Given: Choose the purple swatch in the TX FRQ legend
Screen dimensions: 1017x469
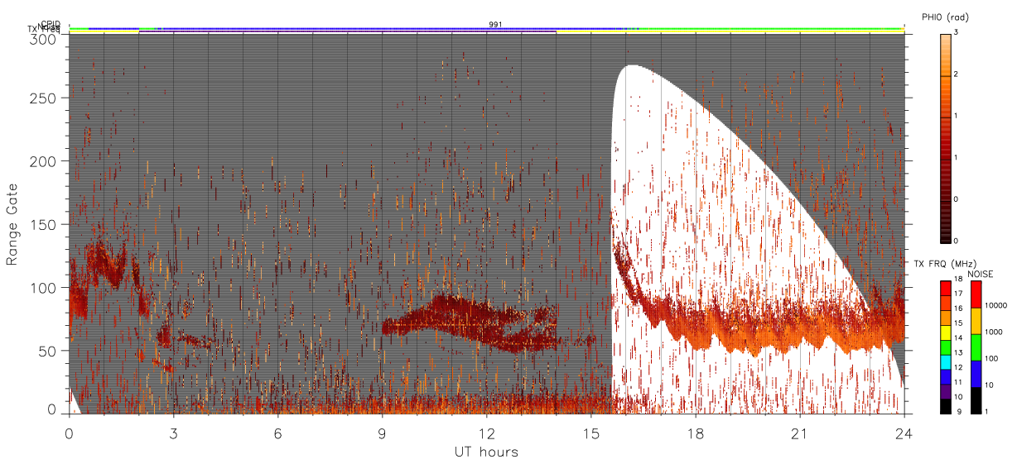Looking at the screenshot, I should (946, 390).
